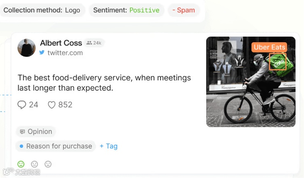Select the neutral sentiment face icon
This screenshot has width=304, height=178.
click(x=34, y=164)
